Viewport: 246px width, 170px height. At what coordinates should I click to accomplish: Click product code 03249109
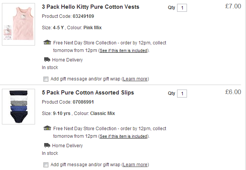pyautogui.click(x=83, y=16)
